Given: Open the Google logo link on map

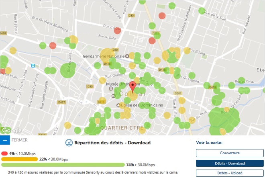Looking at the screenshot, I should click(x=12, y=130).
